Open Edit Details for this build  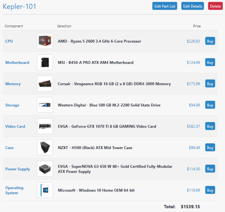click(192, 6)
